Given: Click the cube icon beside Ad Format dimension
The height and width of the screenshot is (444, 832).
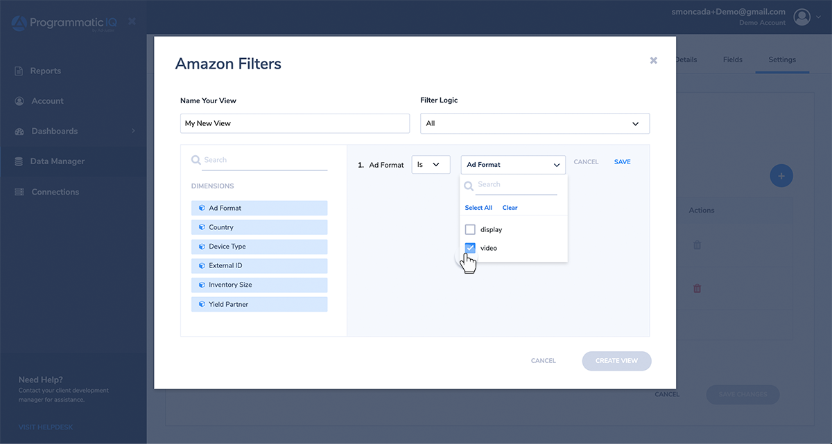Looking at the screenshot, I should click(202, 208).
